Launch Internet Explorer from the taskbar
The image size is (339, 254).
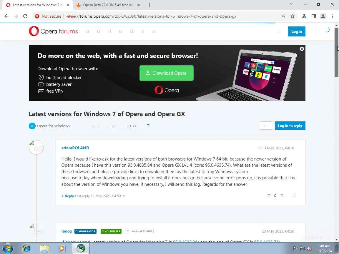[x=26, y=248]
